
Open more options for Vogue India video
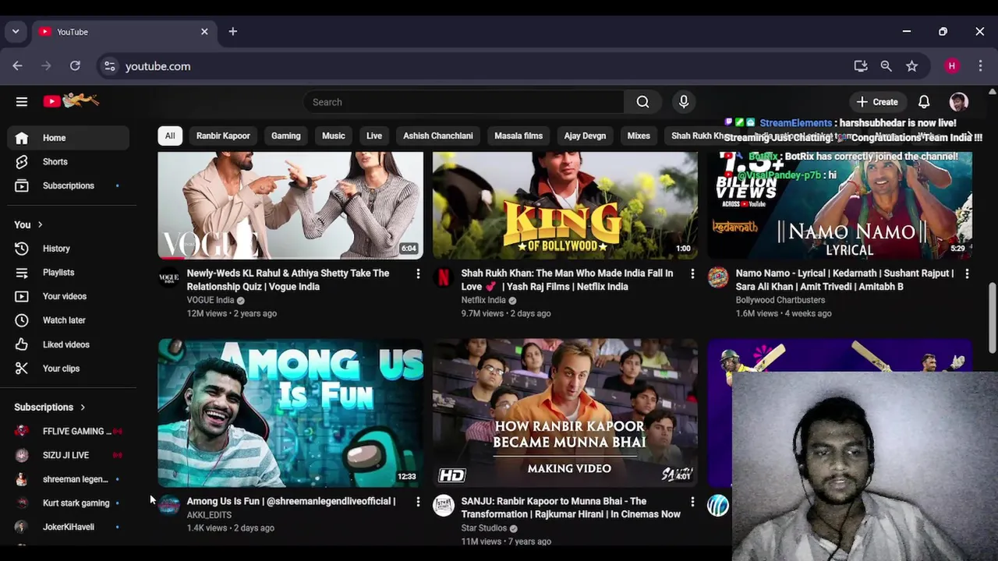[x=418, y=273]
